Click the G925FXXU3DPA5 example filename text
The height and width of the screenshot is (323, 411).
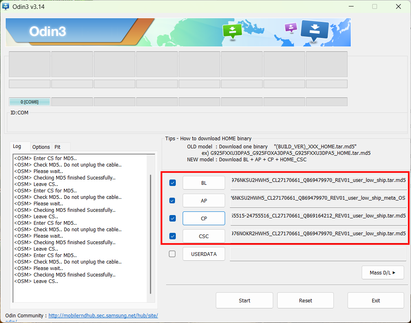coord(291,153)
